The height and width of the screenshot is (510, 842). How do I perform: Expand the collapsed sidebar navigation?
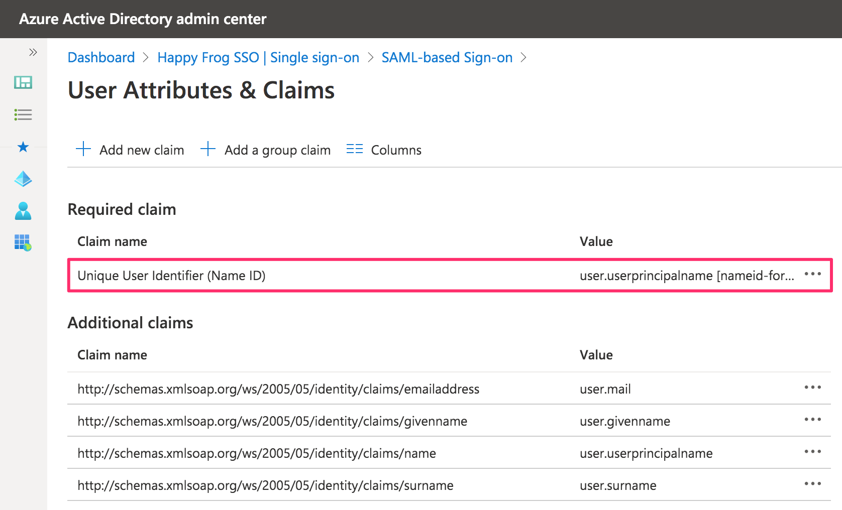click(x=33, y=52)
